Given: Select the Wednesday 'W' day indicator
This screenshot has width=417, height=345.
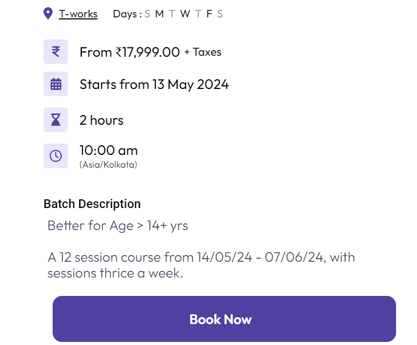Looking at the screenshot, I should click(x=184, y=14).
